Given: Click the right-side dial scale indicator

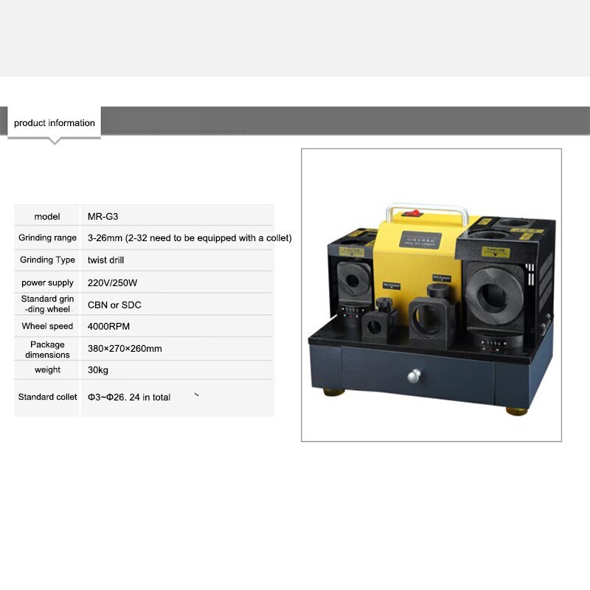Looking at the screenshot, I should (493, 342).
